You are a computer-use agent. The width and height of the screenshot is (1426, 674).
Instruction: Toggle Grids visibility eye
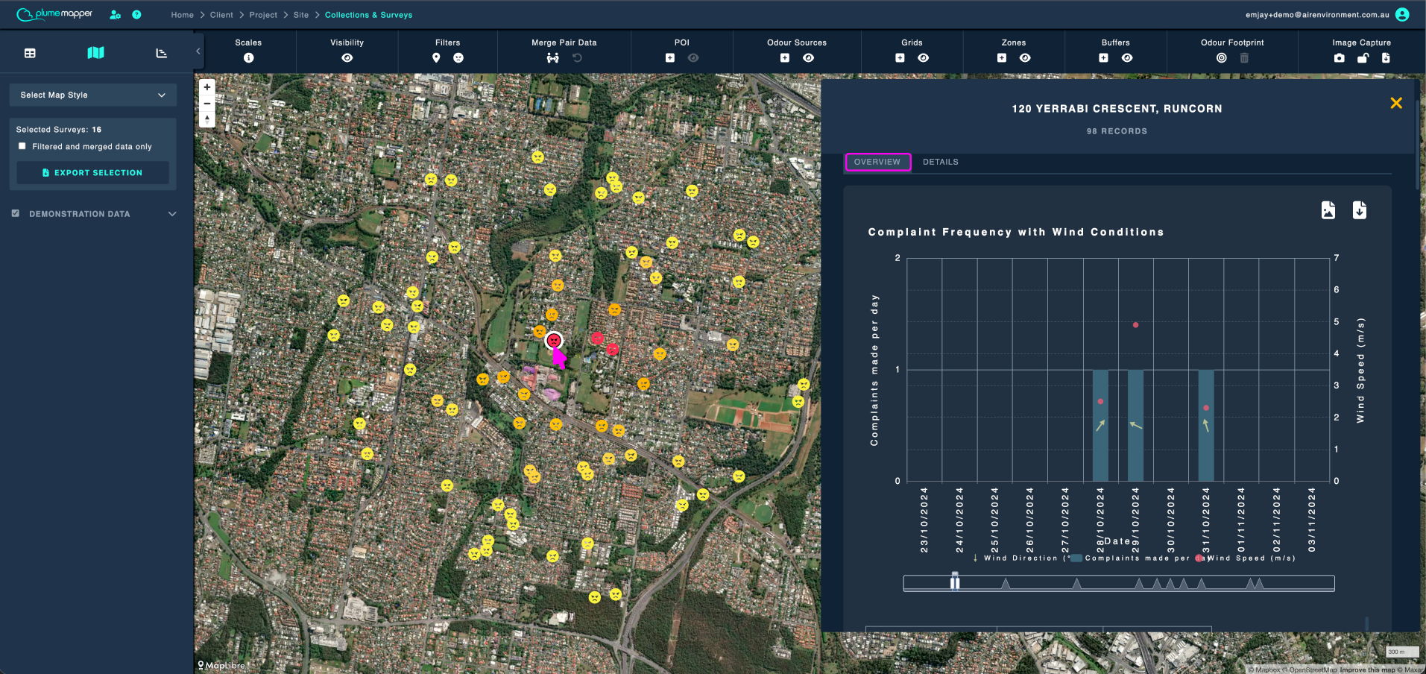click(x=923, y=57)
